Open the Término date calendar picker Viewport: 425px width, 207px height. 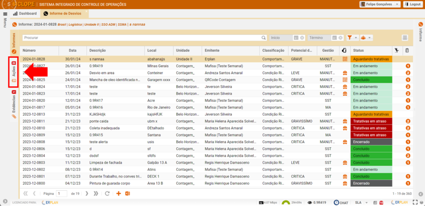(x=335, y=38)
